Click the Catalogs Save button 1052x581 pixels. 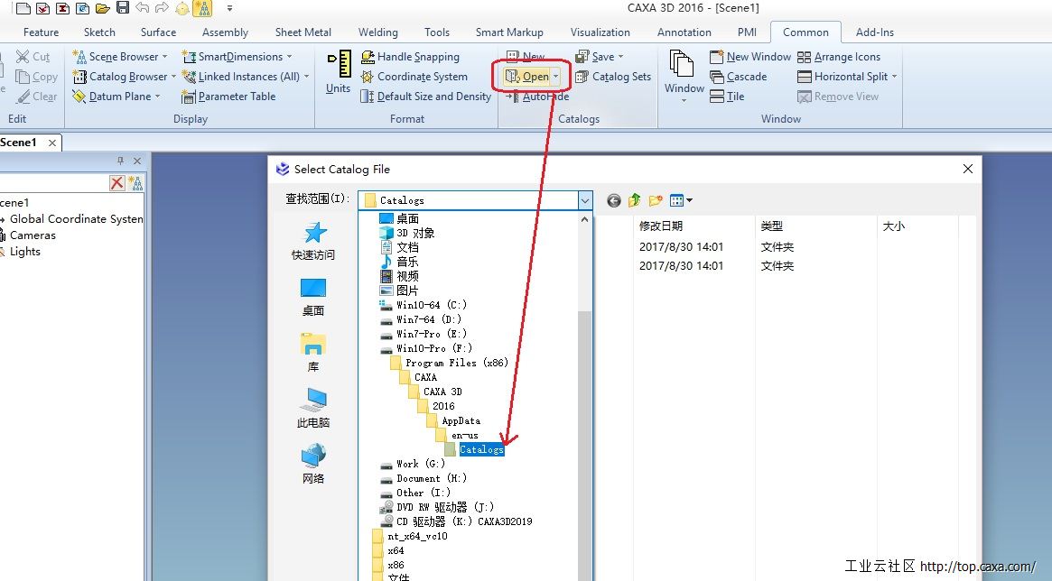coord(595,57)
